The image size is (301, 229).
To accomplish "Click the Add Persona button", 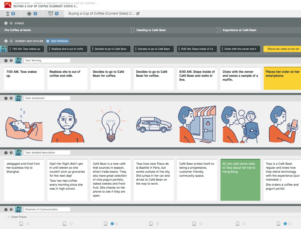I will 57,41.
